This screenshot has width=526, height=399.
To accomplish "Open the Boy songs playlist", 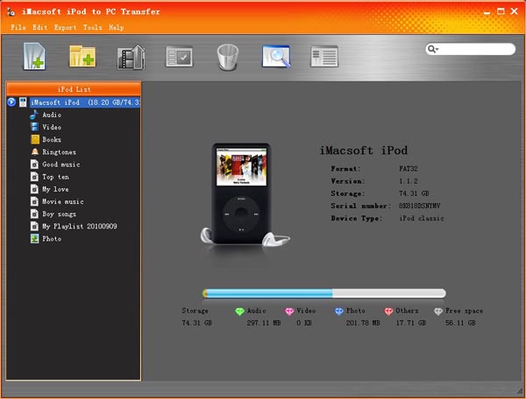I will (59, 213).
